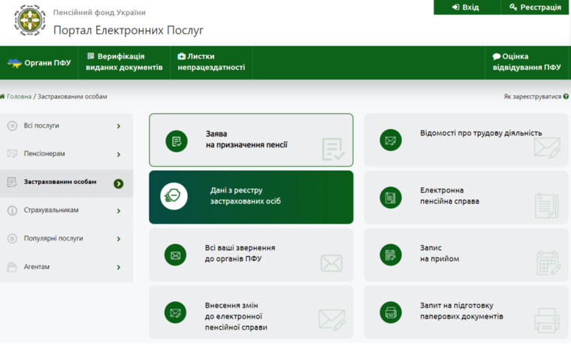Expand Пенсіонерам sidebar chevron
571x344 pixels.
119,155
